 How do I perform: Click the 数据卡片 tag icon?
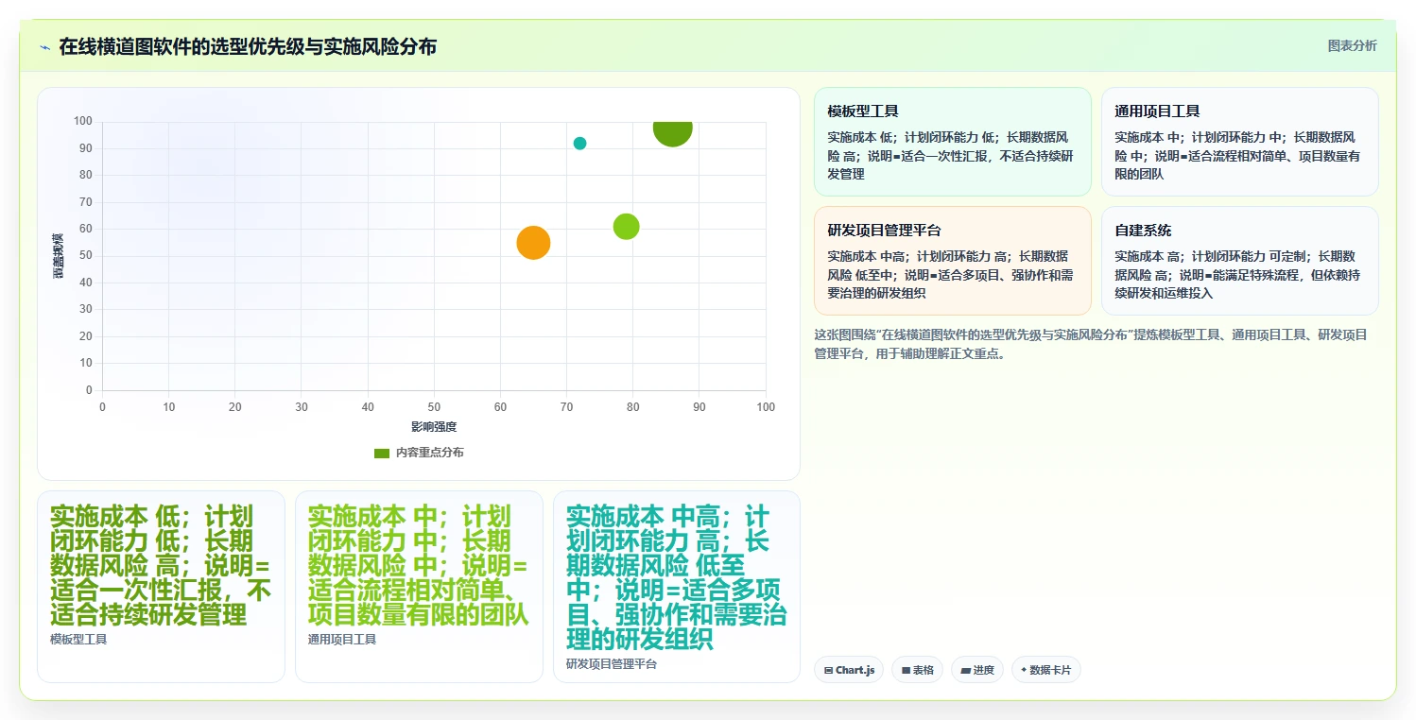(1023, 670)
